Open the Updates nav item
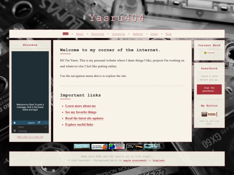 (138, 34)
